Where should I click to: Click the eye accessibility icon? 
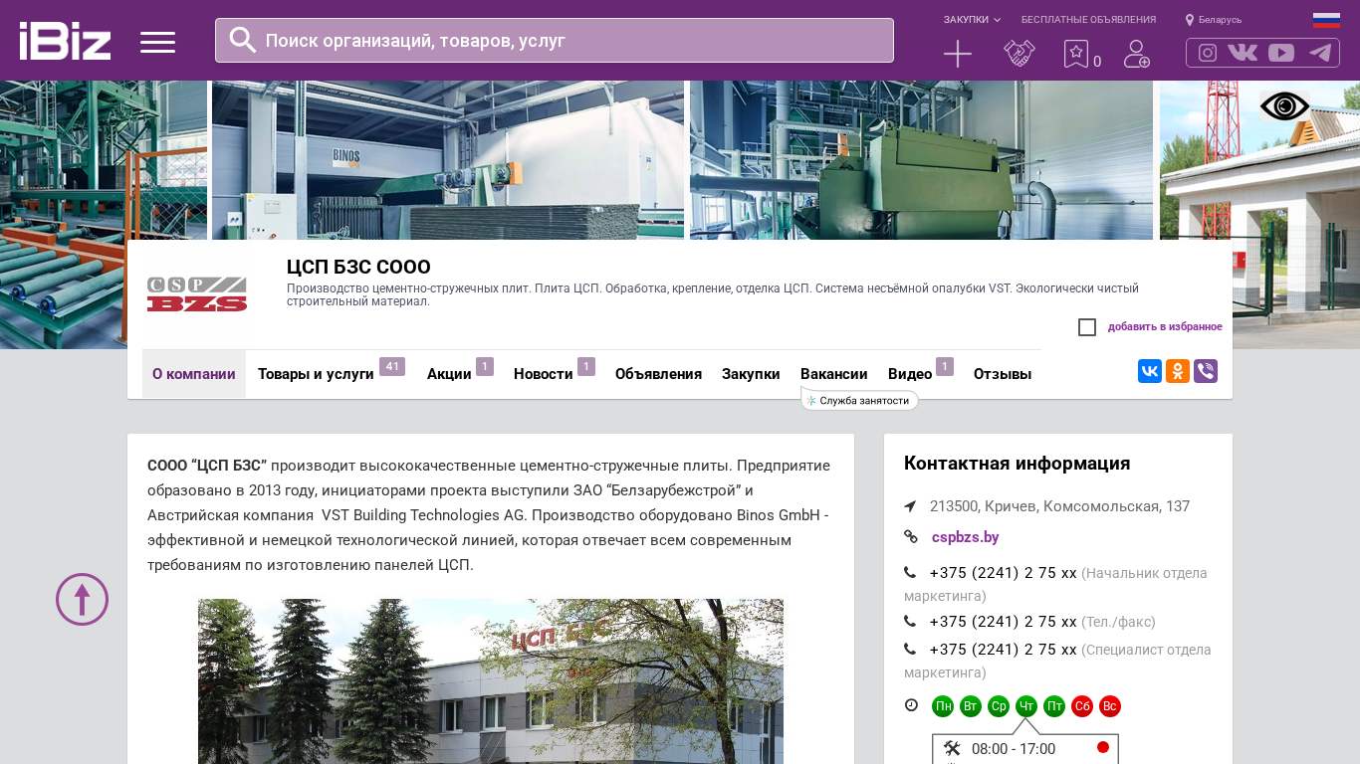[1284, 105]
